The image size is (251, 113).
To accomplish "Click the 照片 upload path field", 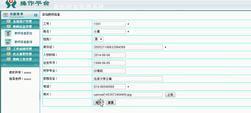I will coord(128,95).
